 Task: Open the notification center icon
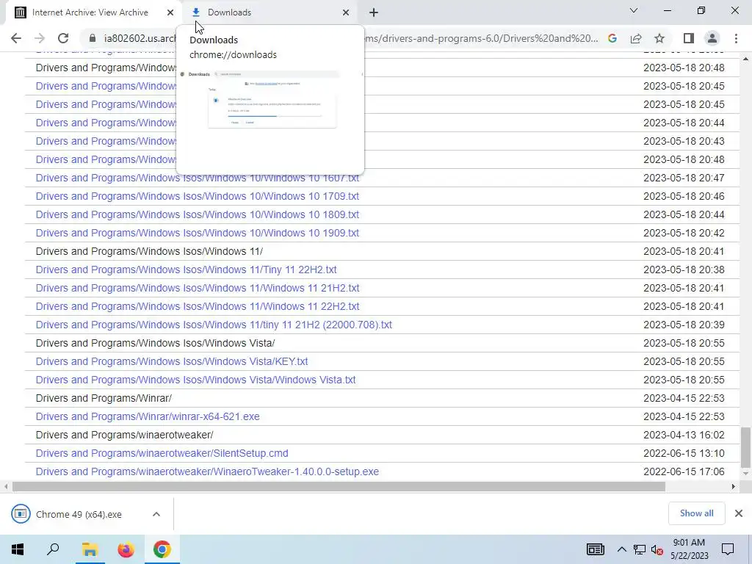click(x=728, y=549)
